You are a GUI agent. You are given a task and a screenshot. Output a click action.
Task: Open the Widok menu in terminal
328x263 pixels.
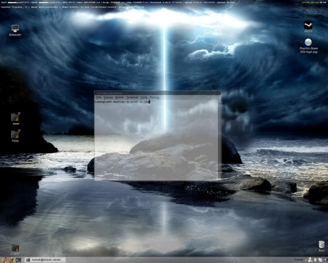click(120, 98)
